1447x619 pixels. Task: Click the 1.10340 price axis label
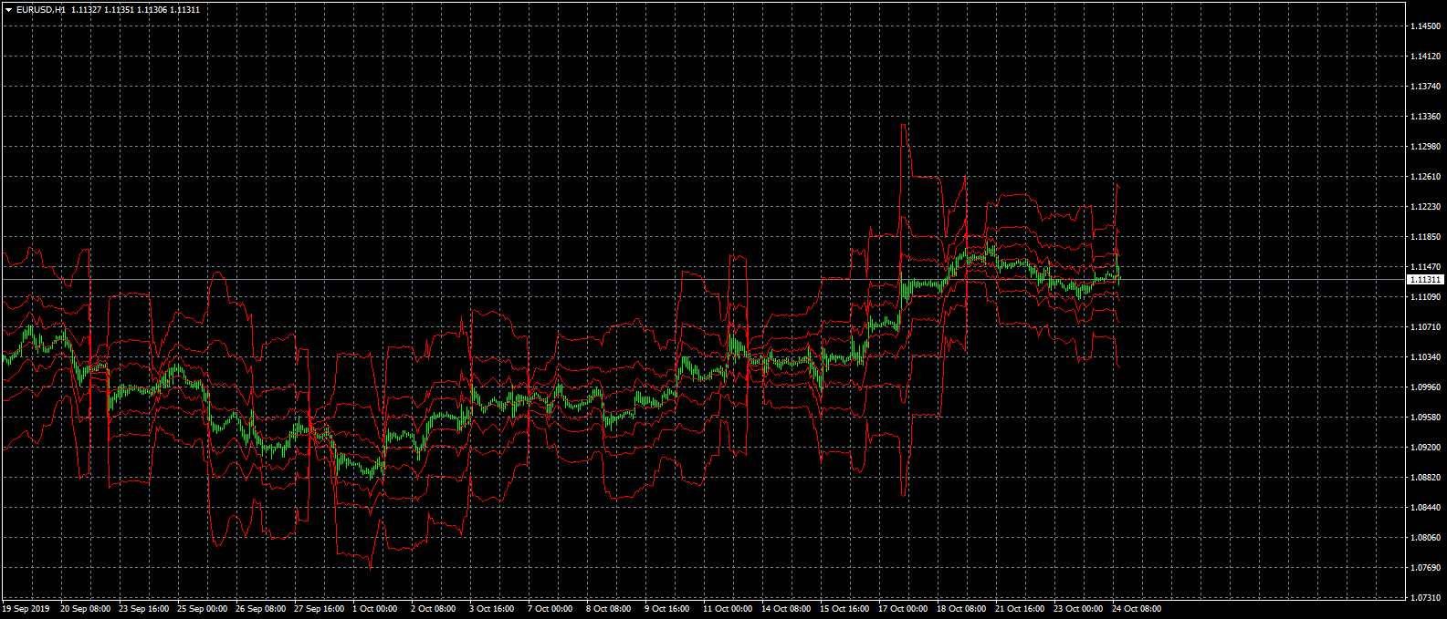click(1426, 357)
